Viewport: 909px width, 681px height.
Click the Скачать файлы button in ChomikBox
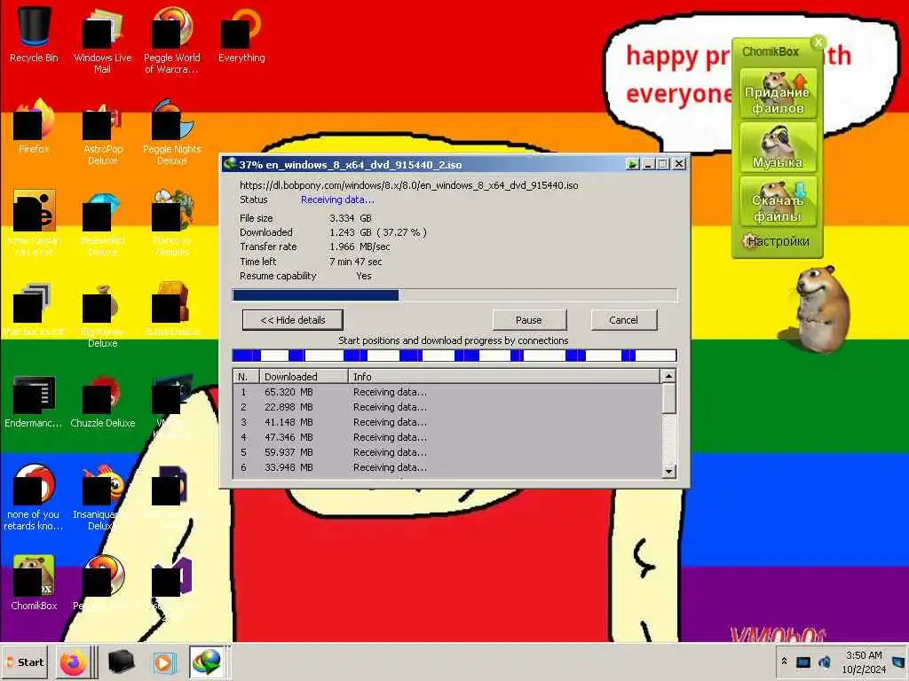click(x=777, y=201)
